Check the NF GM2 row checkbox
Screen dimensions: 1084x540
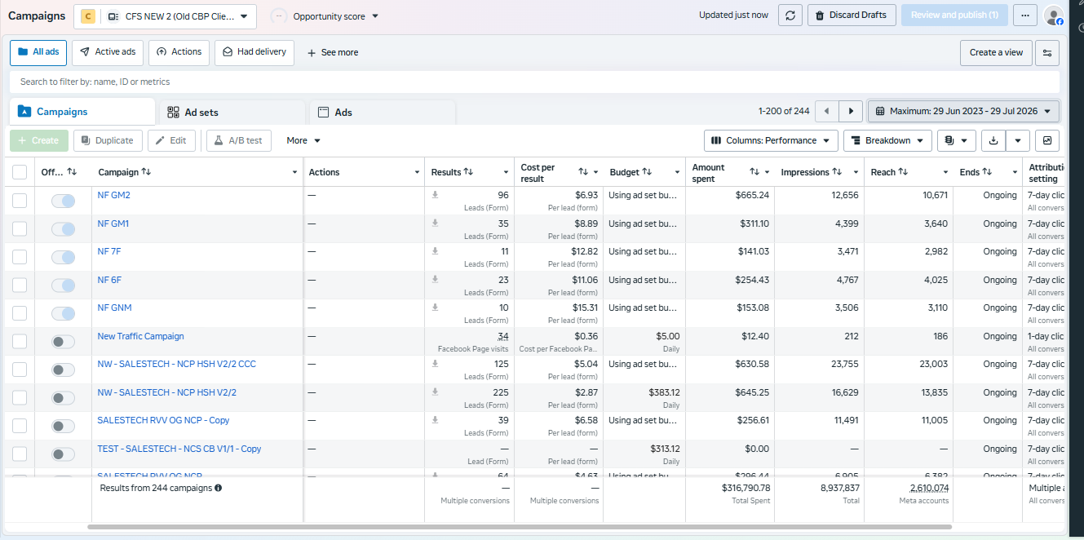click(20, 201)
